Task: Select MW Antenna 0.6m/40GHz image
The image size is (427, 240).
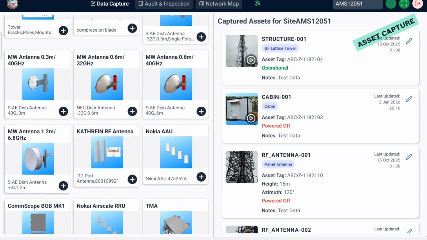Action: point(176,84)
